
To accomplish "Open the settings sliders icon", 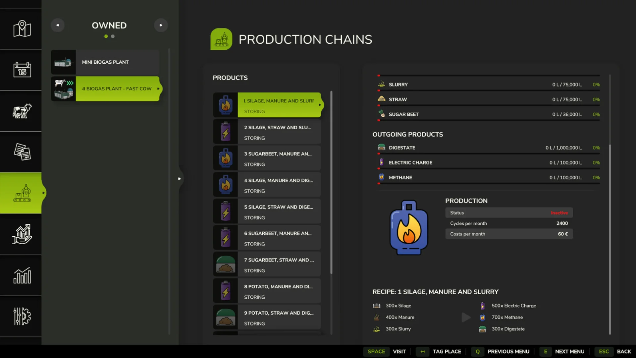I will pyautogui.click(x=21, y=317).
